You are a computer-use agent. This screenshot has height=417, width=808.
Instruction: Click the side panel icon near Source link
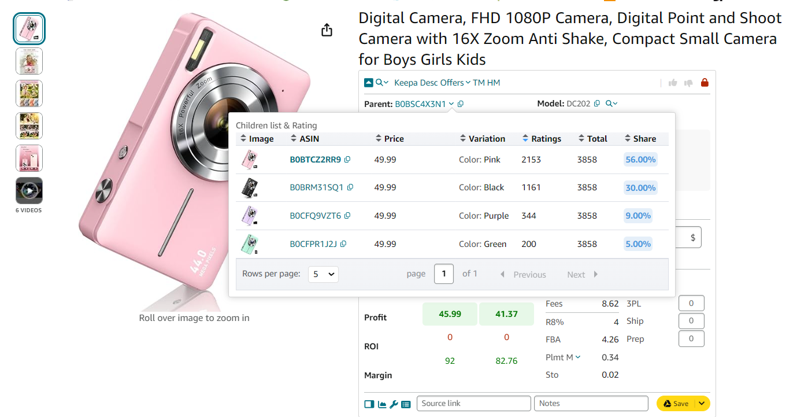coord(369,404)
